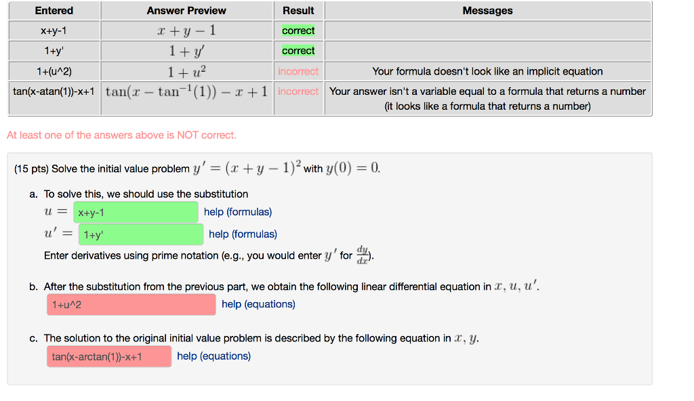Click the correct result for 1+y'

click(x=298, y=51)
